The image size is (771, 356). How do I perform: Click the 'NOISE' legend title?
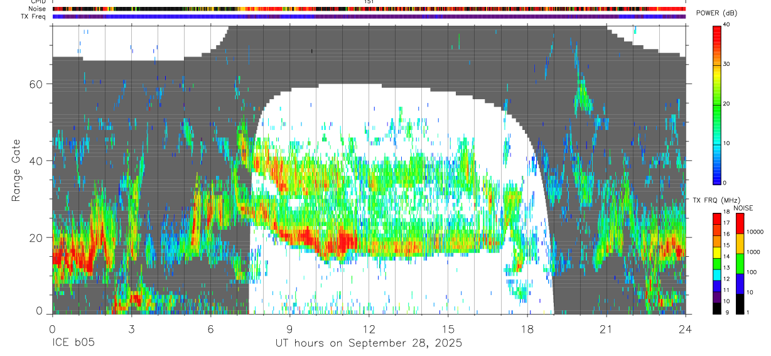743,207
